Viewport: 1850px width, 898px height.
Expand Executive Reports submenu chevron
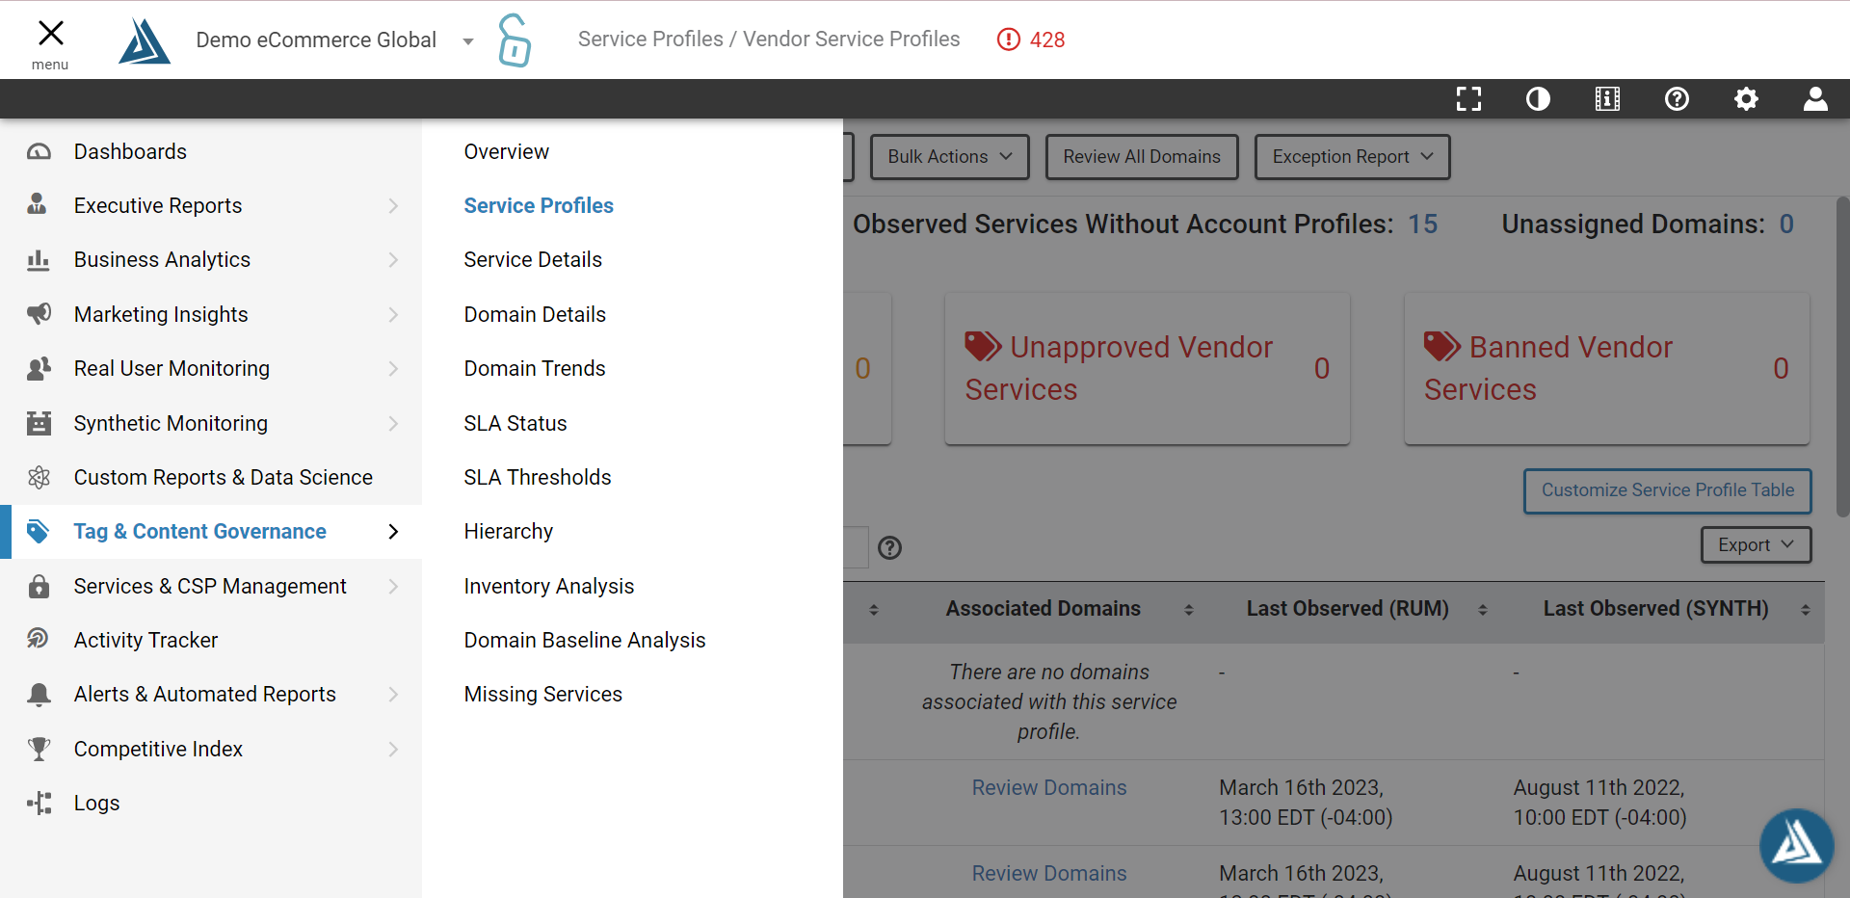393,205
